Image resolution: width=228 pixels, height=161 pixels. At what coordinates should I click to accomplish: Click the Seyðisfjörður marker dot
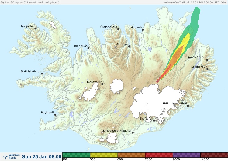tap(207, 60)
